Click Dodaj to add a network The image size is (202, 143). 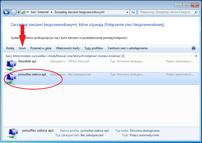10,48
